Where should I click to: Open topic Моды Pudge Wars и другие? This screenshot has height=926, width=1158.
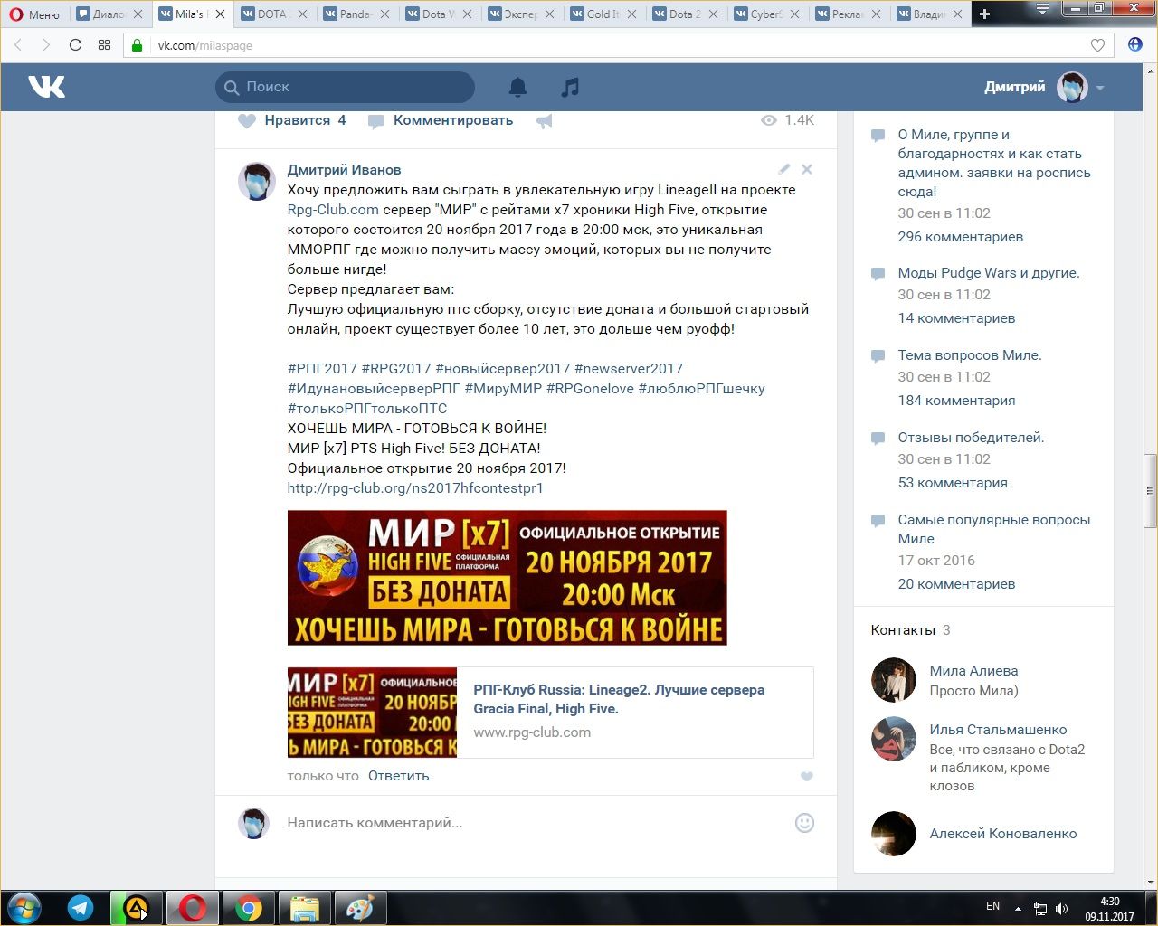[x=989, y=273]
